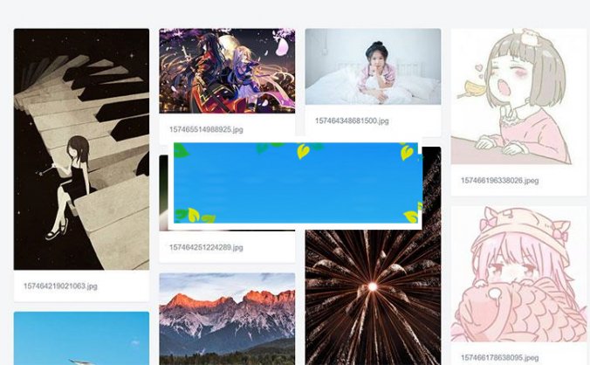
Task: Click the filename 157466196338026.jpeg
Action: (500, 181)
